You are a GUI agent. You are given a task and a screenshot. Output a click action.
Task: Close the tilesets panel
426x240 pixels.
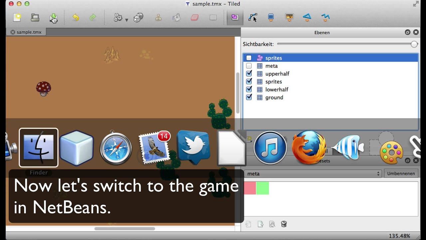416,161
